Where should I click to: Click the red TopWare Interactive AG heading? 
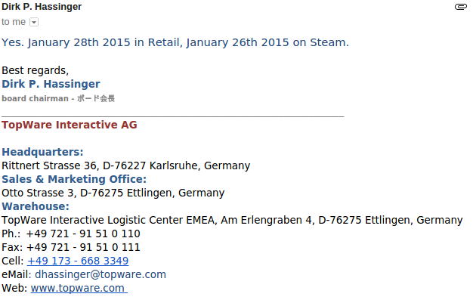(70, 125)
